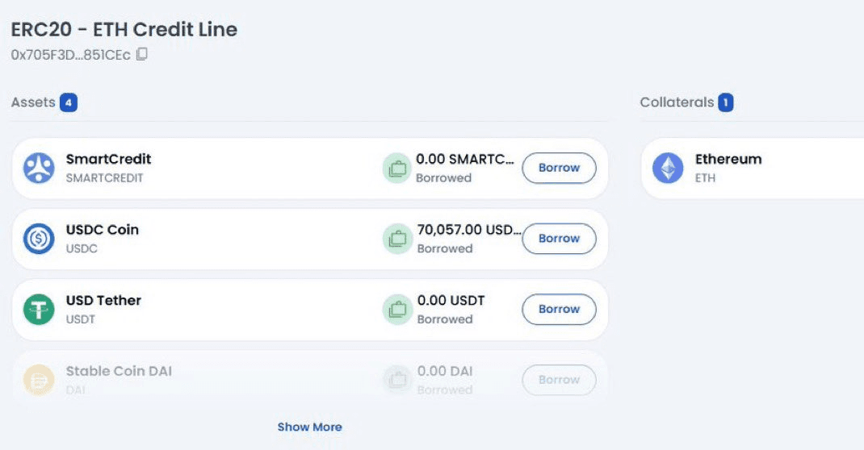Click USDT borrowed briefcase icon
Image resolution: width=864 pixels, height=450 pixels.
pos(397,310)
